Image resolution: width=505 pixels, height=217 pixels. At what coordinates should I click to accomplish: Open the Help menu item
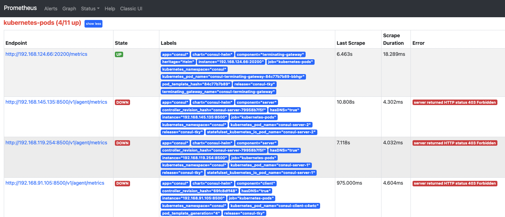coord(110,8)
